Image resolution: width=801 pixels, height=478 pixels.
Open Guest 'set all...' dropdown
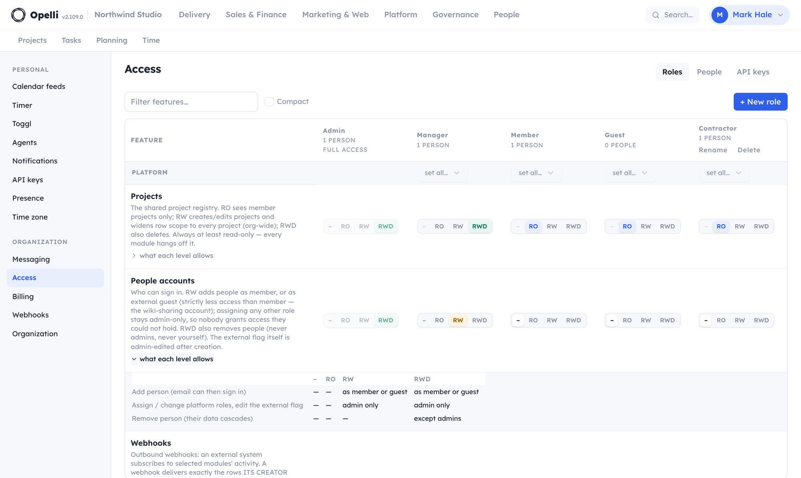(630, 173)
